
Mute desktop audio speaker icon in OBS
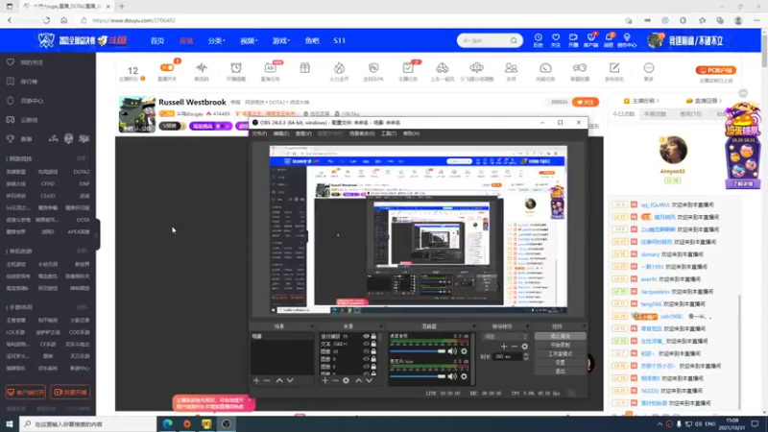coord(452,351)
